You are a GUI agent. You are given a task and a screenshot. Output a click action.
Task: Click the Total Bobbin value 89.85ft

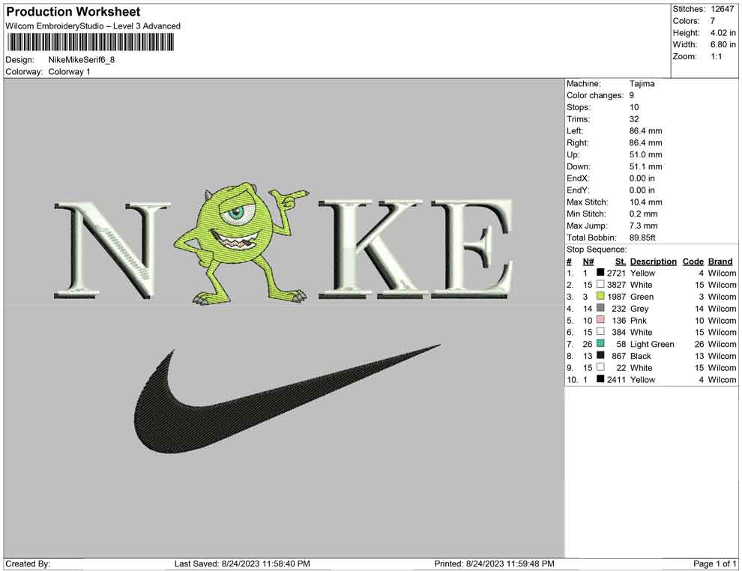coord(642,238)
